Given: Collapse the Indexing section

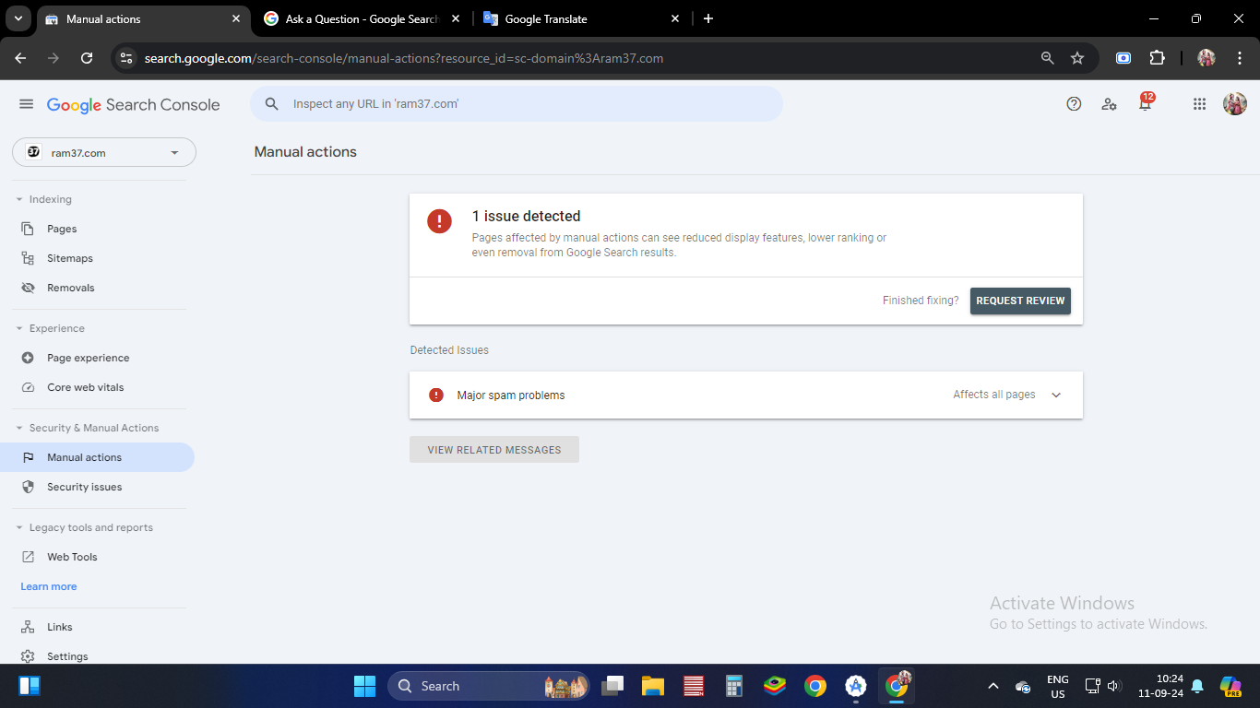Looking at the screenshot, I should pos(22,198).
